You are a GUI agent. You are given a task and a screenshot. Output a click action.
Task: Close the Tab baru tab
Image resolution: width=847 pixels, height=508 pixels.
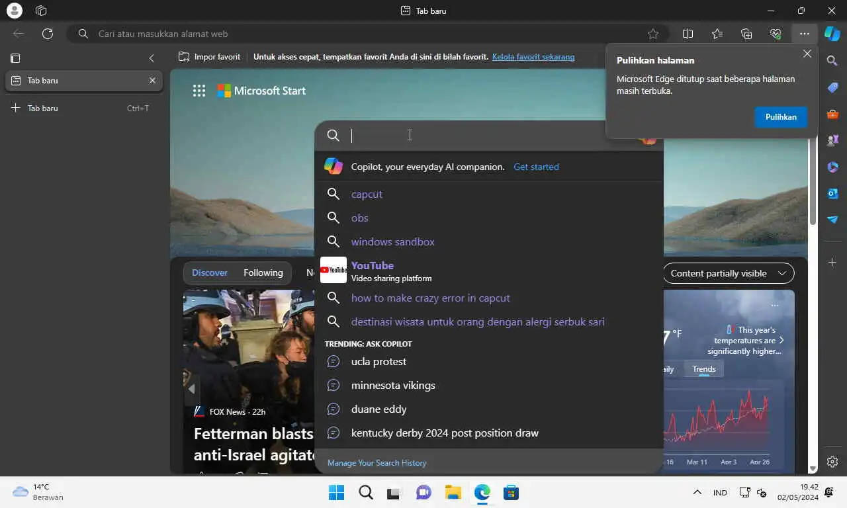152,80
